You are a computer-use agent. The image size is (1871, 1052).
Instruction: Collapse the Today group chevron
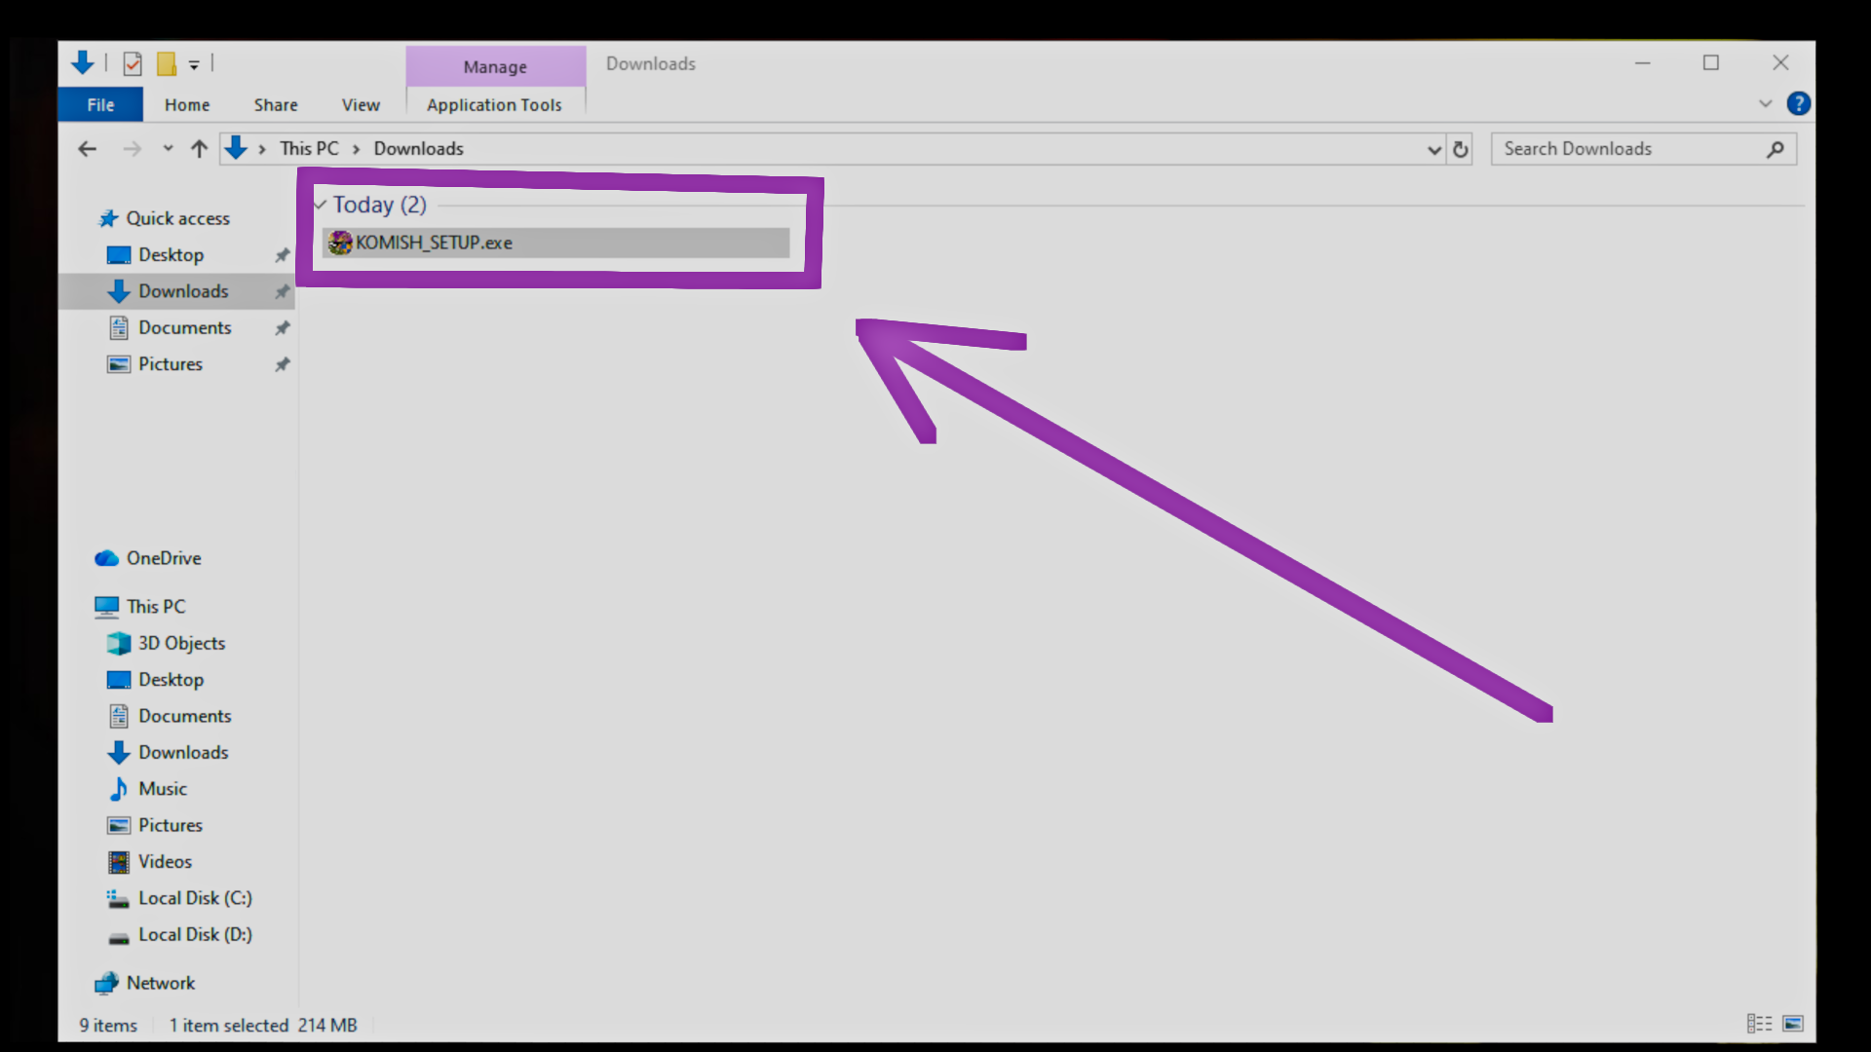[x=320, y=205]
